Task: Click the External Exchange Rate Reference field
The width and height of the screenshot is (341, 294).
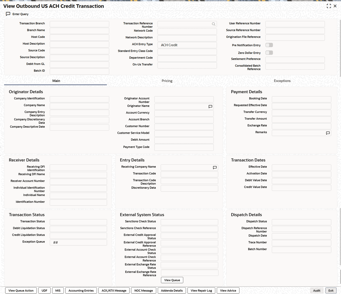Action: click(x=189, y=273)
